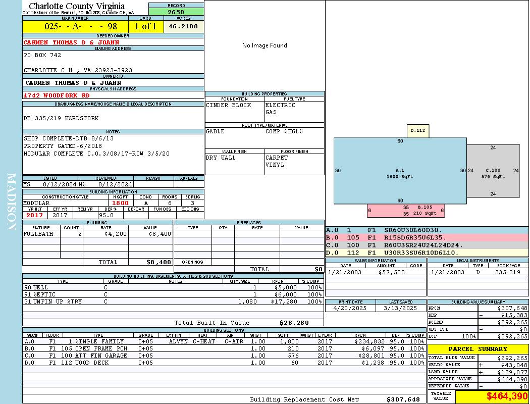Select the gray C.100 garage sketch section
This screenshot has width=530, height=404.
coord(493,171)
